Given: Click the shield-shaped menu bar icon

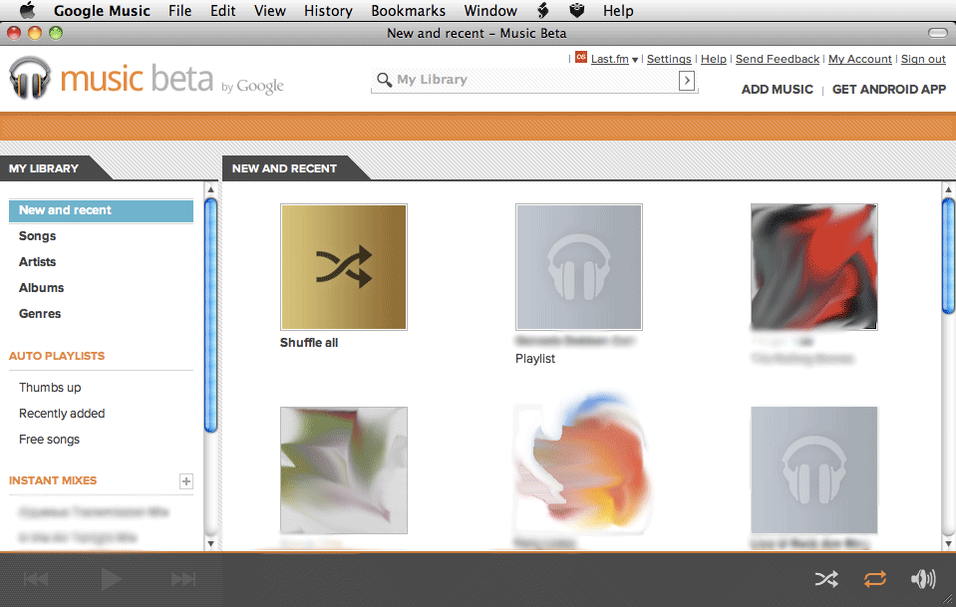Looking at the screenshot, I should 577,10.
